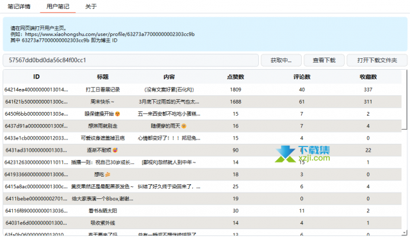This screenshot has height=238, width=410.
Task: Select the row titled 周末快乐~
Action: pos(202,102)
